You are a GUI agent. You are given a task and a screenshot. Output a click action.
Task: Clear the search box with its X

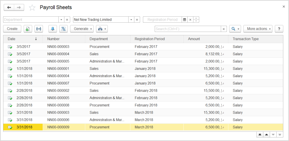(x=224, y=29)
